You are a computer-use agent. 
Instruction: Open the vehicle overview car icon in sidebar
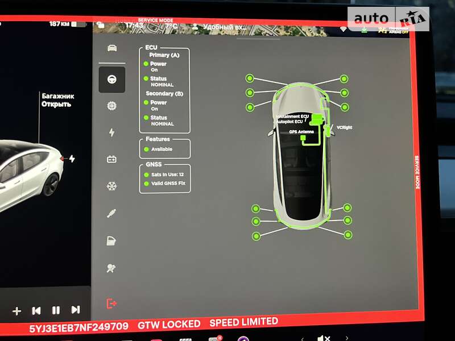click(112, 48)
